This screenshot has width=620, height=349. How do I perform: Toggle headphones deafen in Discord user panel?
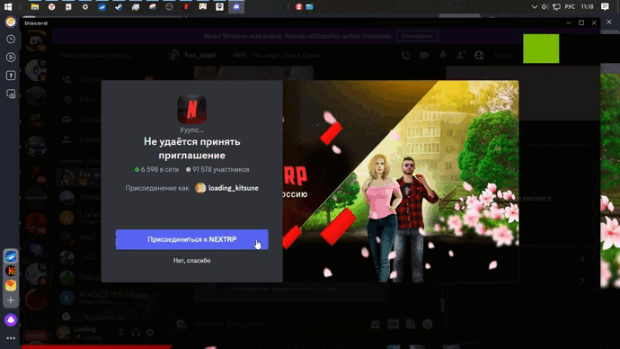tap(136, 333)
